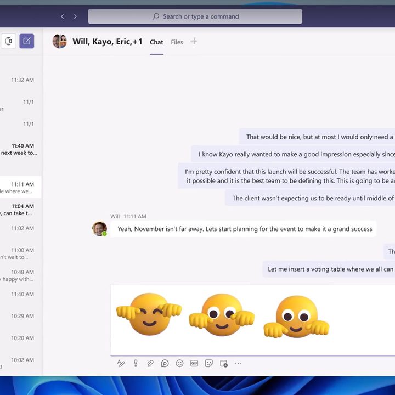395x395 pixels.
Task: Open the 11:04 AM chat 'can take t...'
Action: coord(21,210)
